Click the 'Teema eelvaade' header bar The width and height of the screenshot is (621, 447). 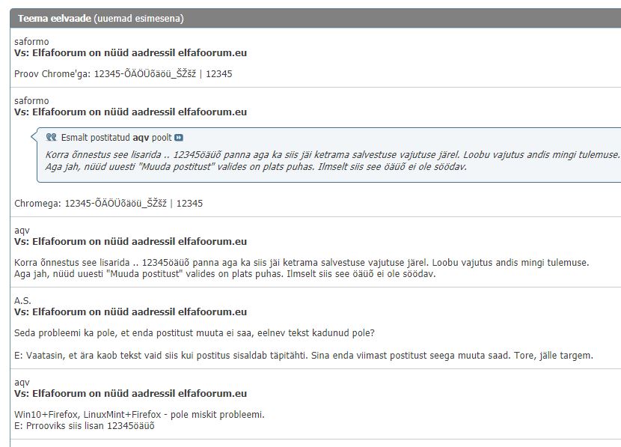click(101, 18)
